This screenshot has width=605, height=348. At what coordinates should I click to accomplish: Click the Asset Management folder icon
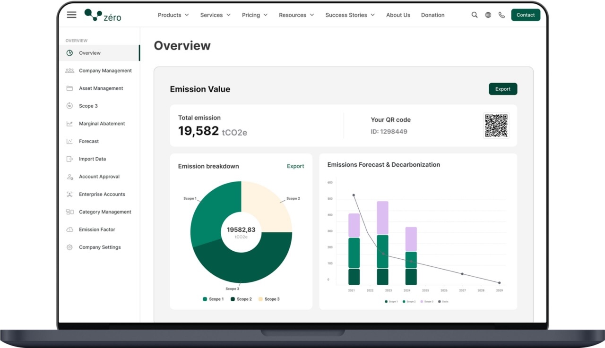coord(69,88)
